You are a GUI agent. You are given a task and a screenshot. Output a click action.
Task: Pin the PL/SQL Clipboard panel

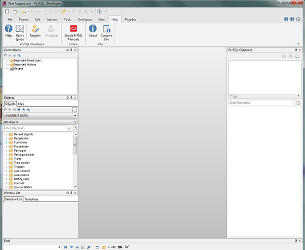click(x=296, y=50)
